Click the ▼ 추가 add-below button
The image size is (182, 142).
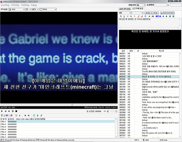(x=171, y=13)
